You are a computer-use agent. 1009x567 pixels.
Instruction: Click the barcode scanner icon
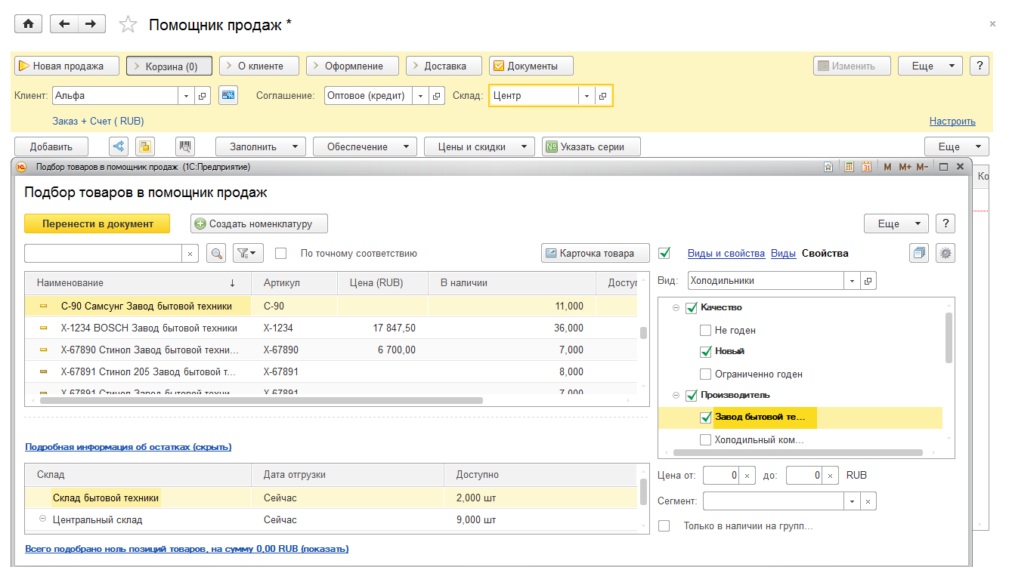pos(185,146)
